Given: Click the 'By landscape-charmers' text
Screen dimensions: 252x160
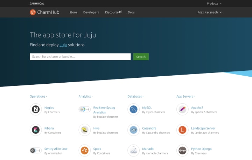Looking at the screenshot, I should click(x=205, y=133).
